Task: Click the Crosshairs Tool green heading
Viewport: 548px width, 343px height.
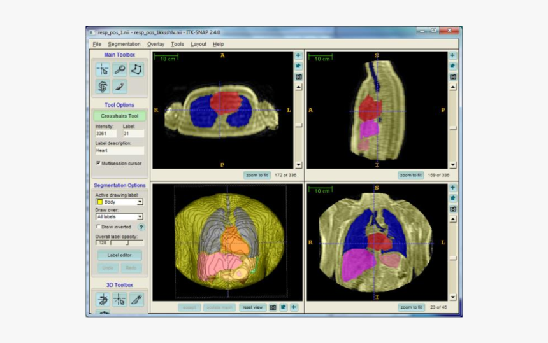Action: [x=120, y=116]
